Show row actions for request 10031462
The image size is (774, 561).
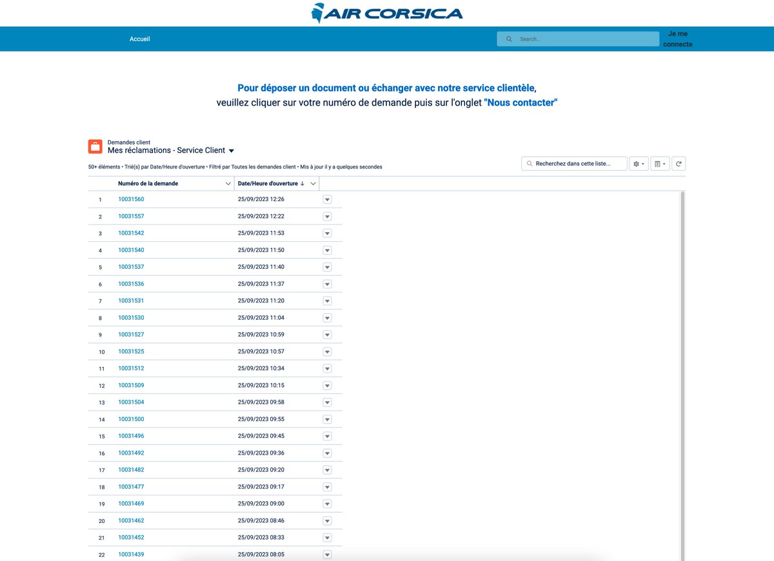327,521
